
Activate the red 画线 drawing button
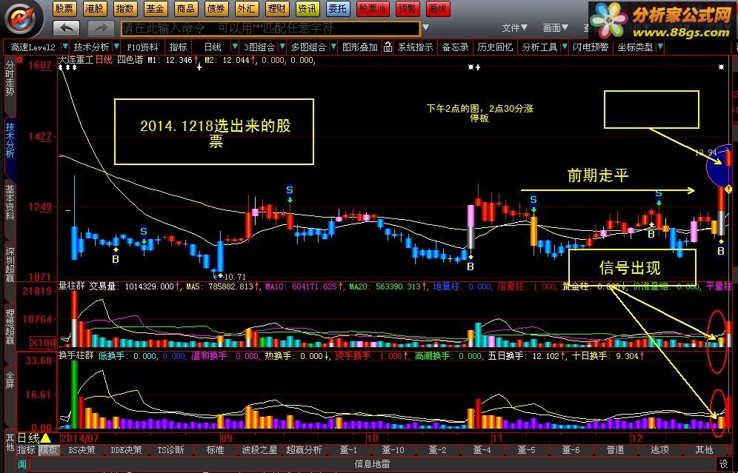438,8
